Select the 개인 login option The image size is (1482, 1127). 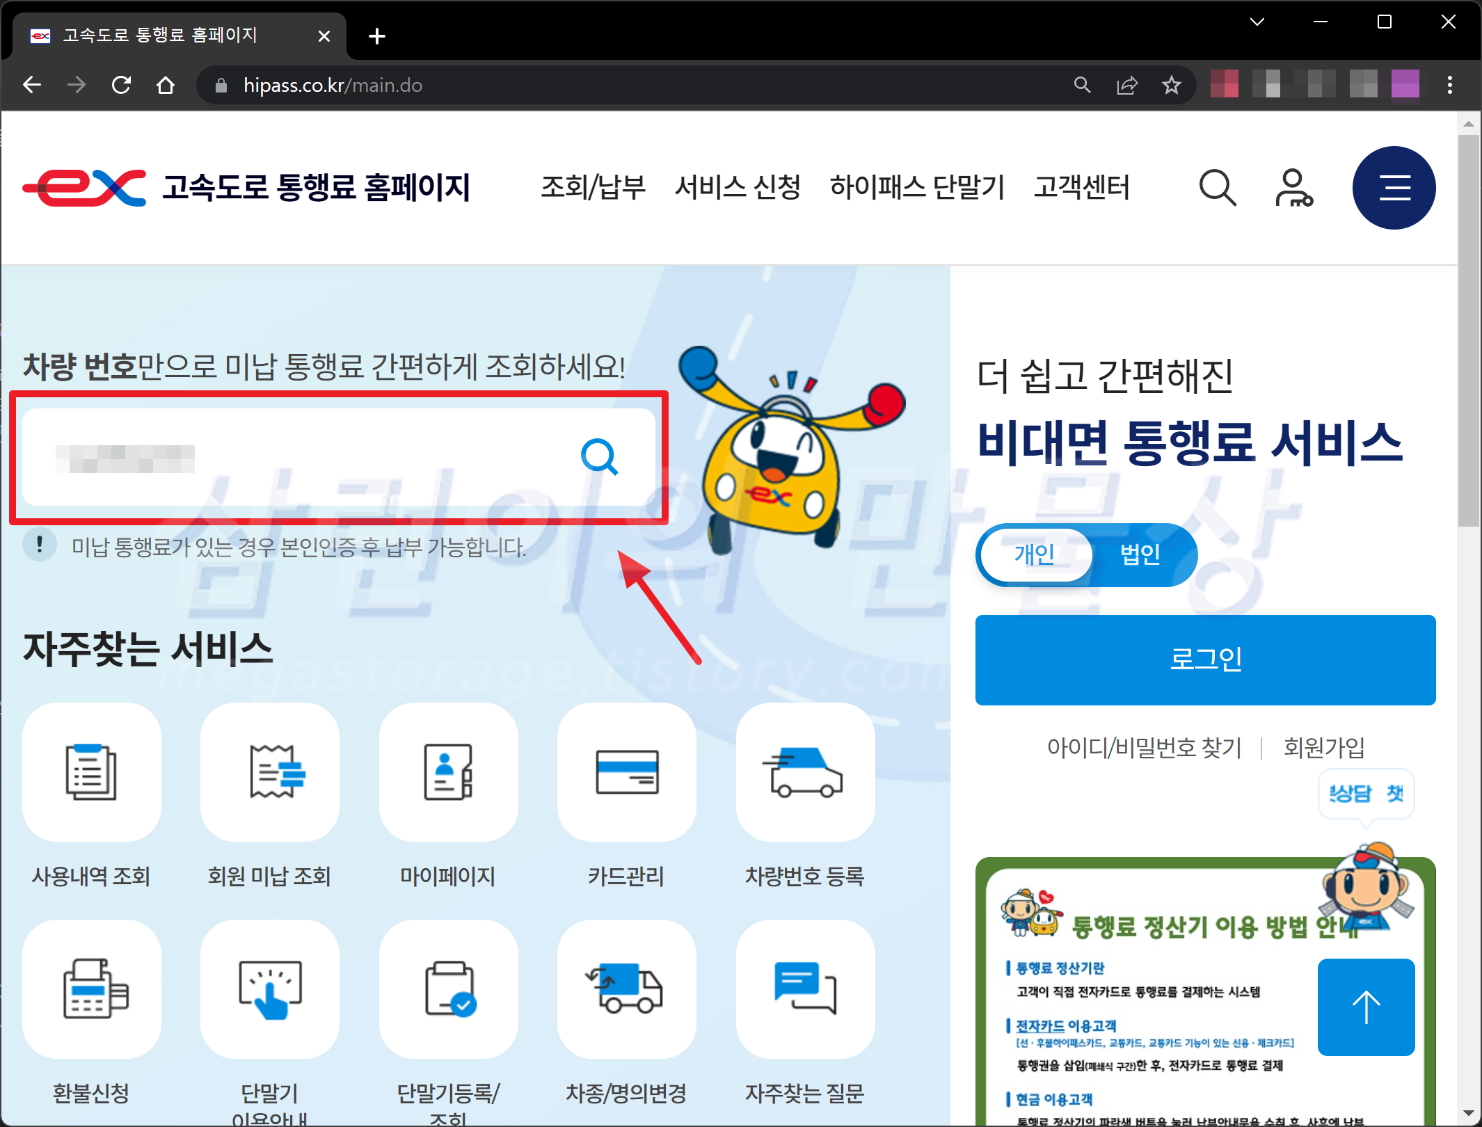1034,554
